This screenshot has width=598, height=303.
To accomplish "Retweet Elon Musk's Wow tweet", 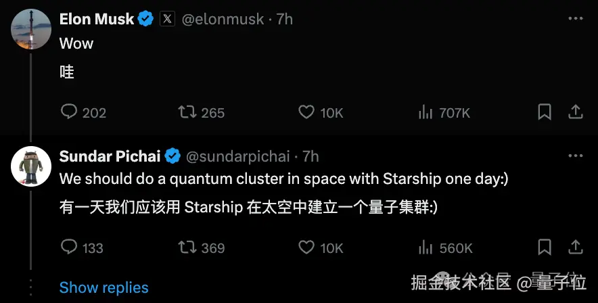I will point(185,112).
